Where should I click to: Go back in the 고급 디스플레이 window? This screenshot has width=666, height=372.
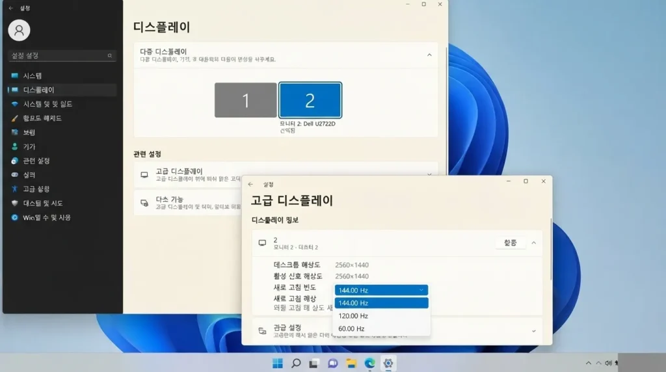[x=250, y=184]
